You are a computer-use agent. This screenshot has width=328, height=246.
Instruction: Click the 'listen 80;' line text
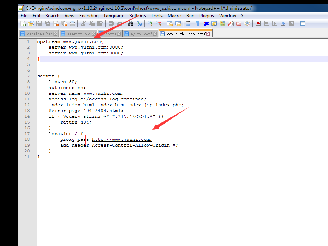point(63,82)
